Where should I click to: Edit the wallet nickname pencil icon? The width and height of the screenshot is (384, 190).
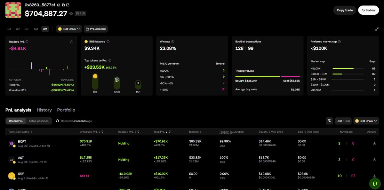click(x=58, y=5)
